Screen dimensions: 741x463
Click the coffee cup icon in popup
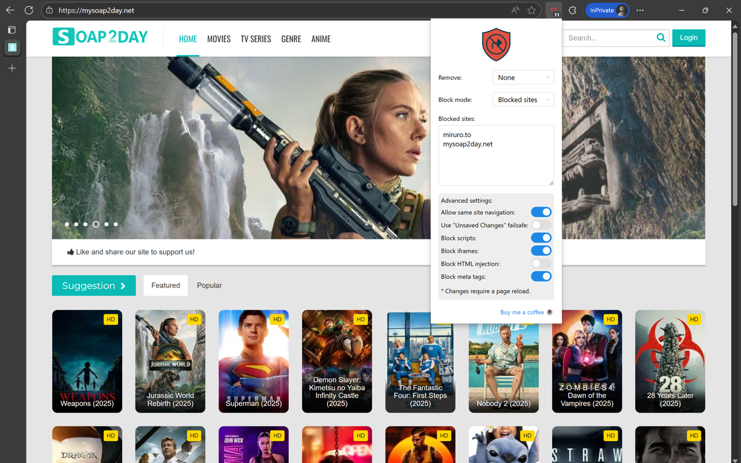[x=550, y=312]
